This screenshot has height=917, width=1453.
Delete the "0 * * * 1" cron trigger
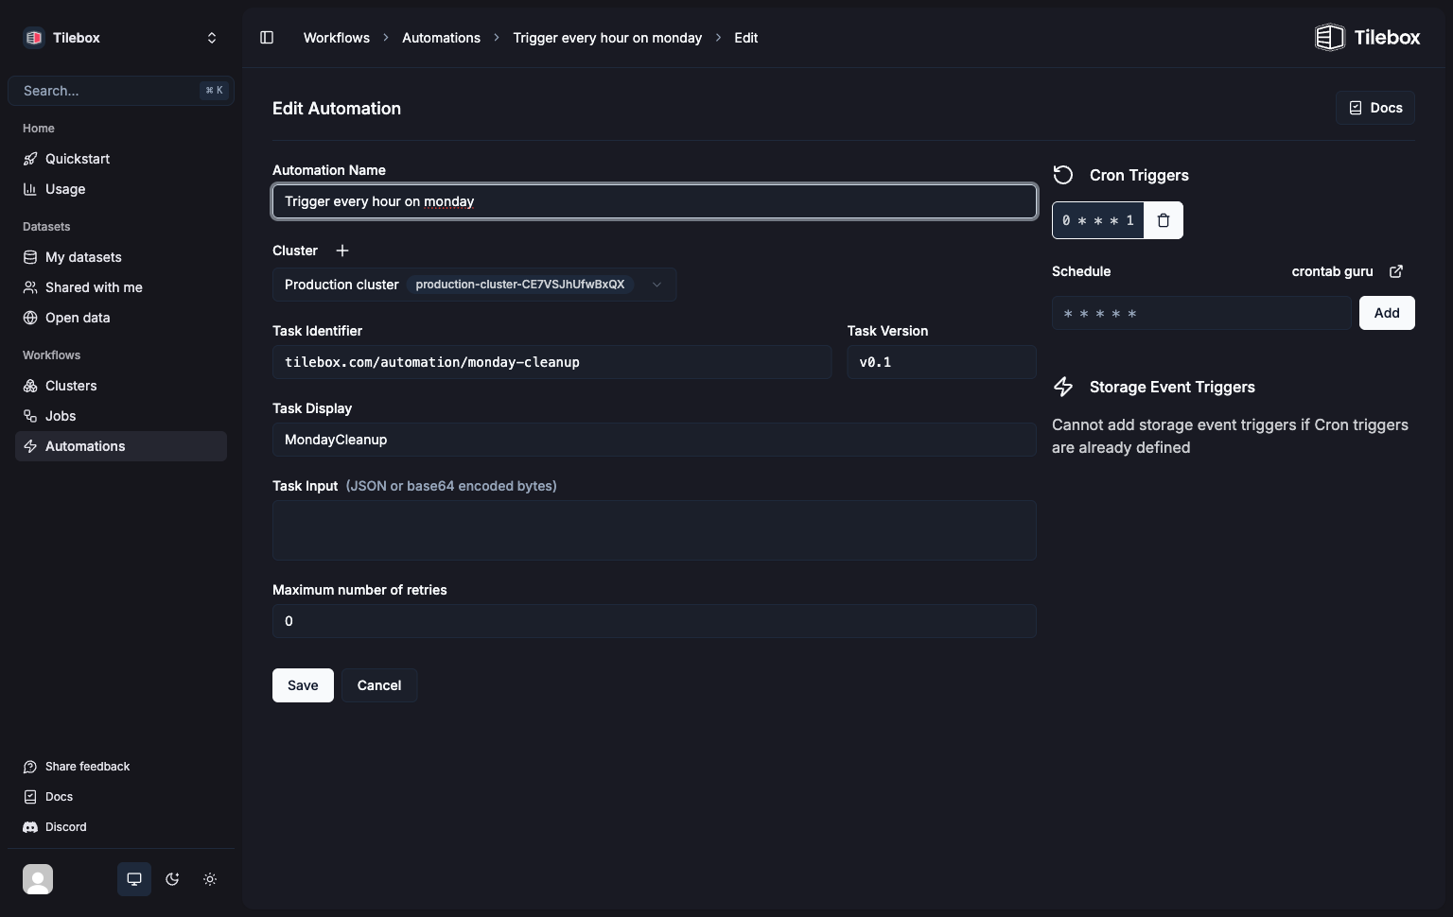(x=1163, y=220)
